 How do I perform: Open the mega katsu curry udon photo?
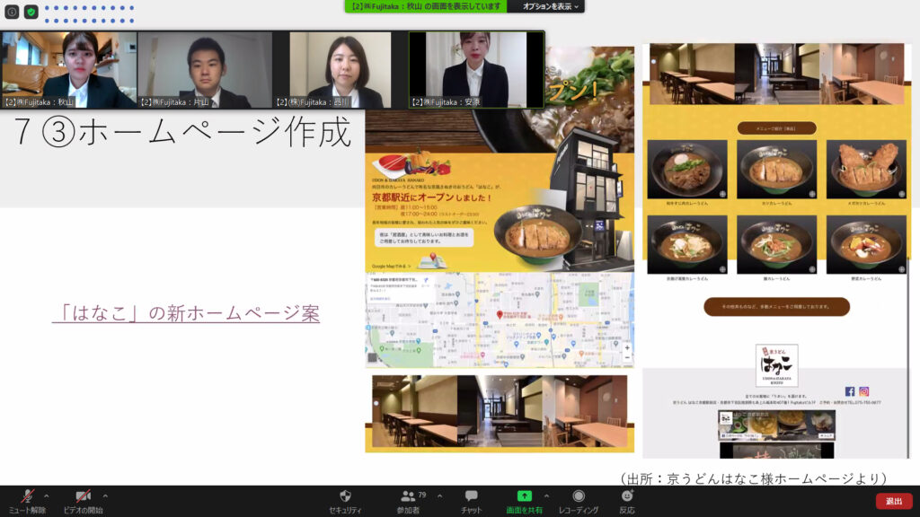point(866,170)
